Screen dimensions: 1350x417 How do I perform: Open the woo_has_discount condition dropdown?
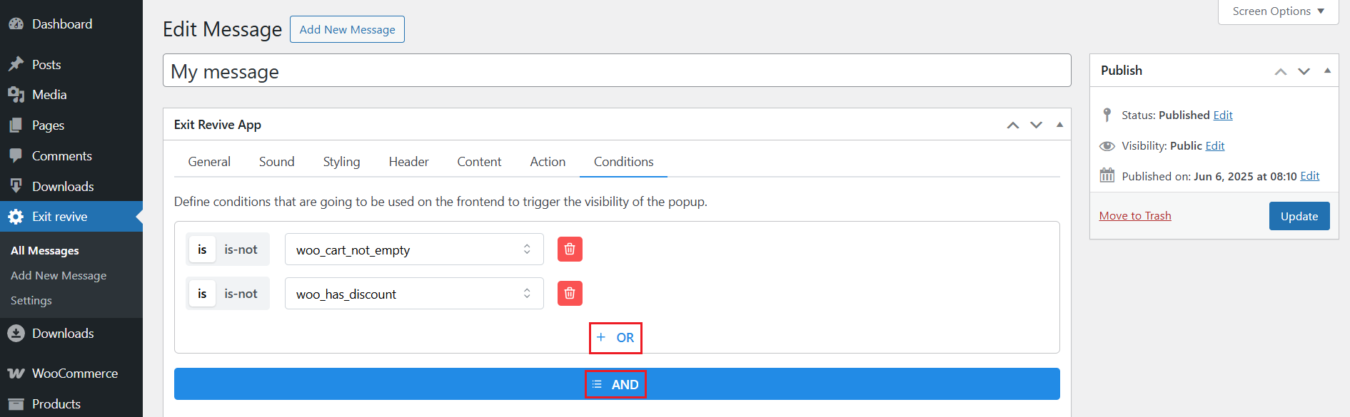(x=414, y=294)
